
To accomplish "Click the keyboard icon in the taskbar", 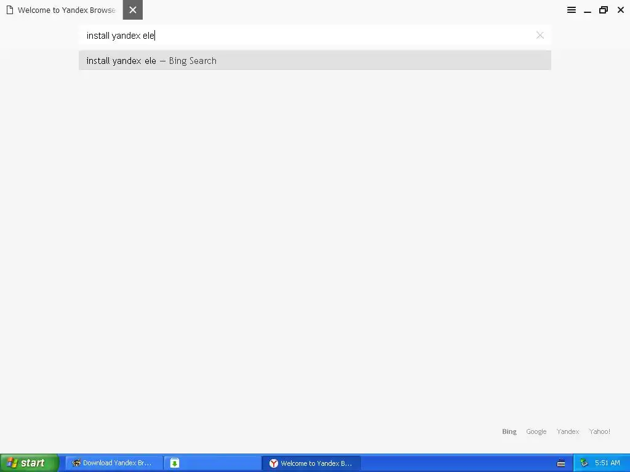I will (561, 463).
